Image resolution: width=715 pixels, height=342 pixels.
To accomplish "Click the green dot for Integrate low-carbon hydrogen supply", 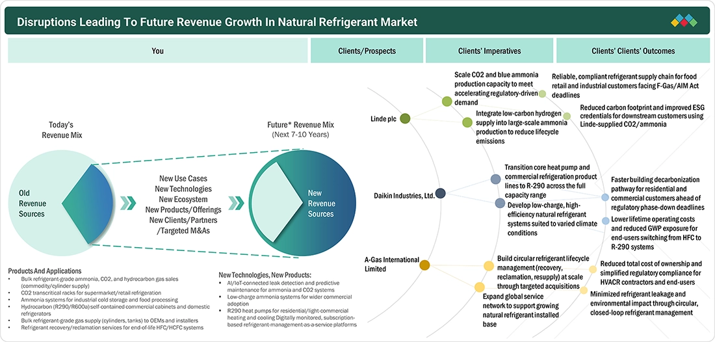I will 467,122.
